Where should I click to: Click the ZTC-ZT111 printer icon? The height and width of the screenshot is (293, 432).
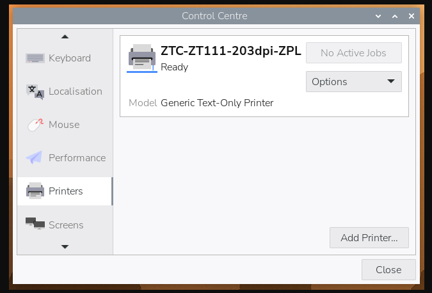(141, 58)
